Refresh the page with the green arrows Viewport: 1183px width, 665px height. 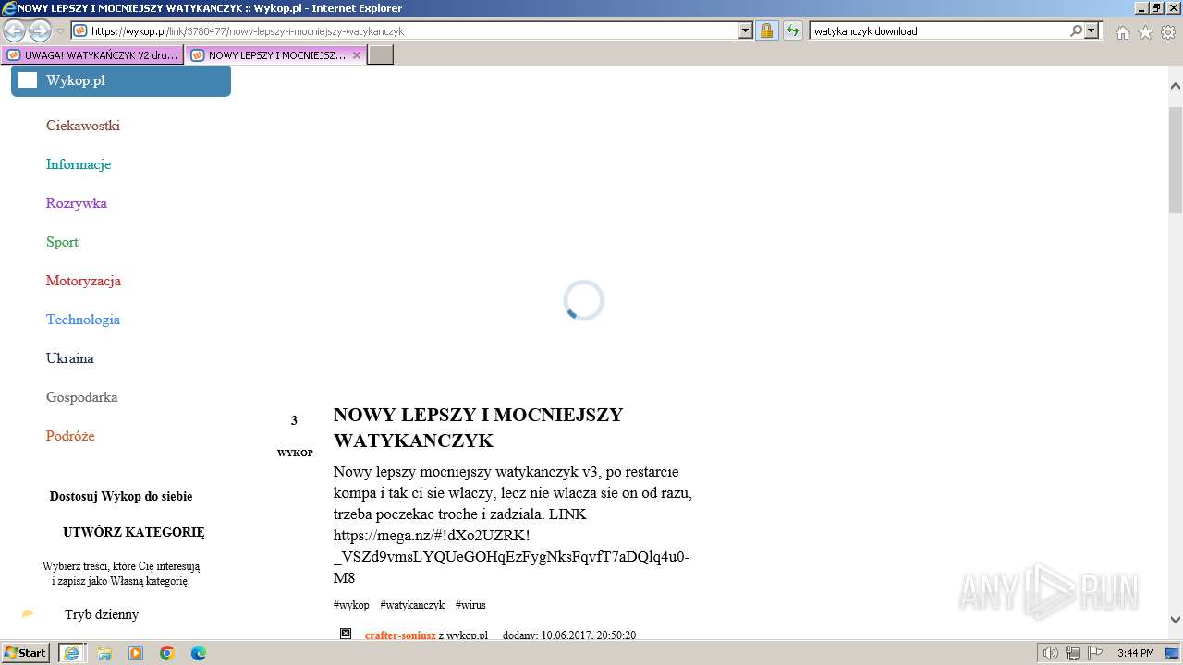click(x=792, y=31)
